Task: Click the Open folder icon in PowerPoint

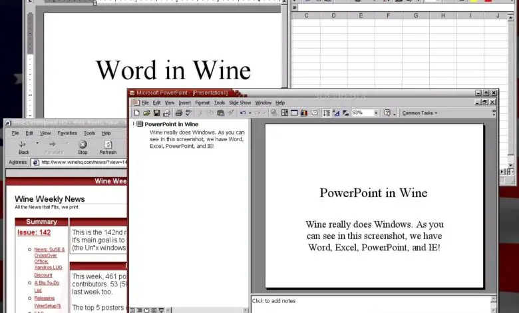Action: (146, 113)
